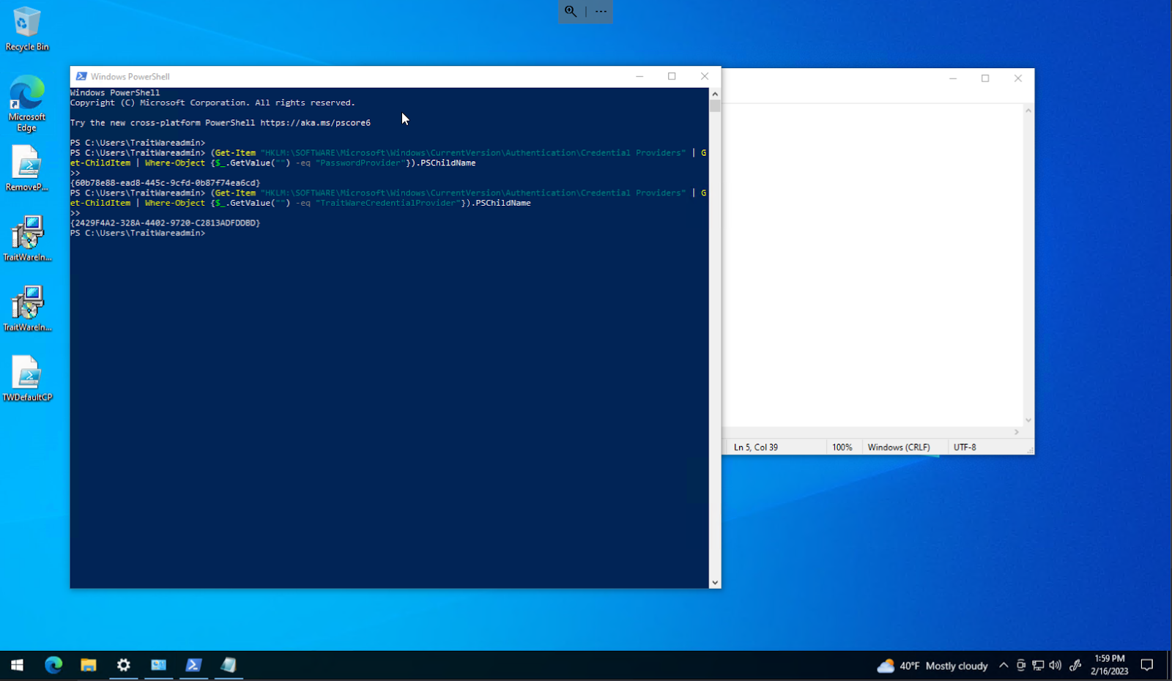1172x681 pixels.
Task: Click the PowerShell icon in the taskbar
Action: (193, 665)
